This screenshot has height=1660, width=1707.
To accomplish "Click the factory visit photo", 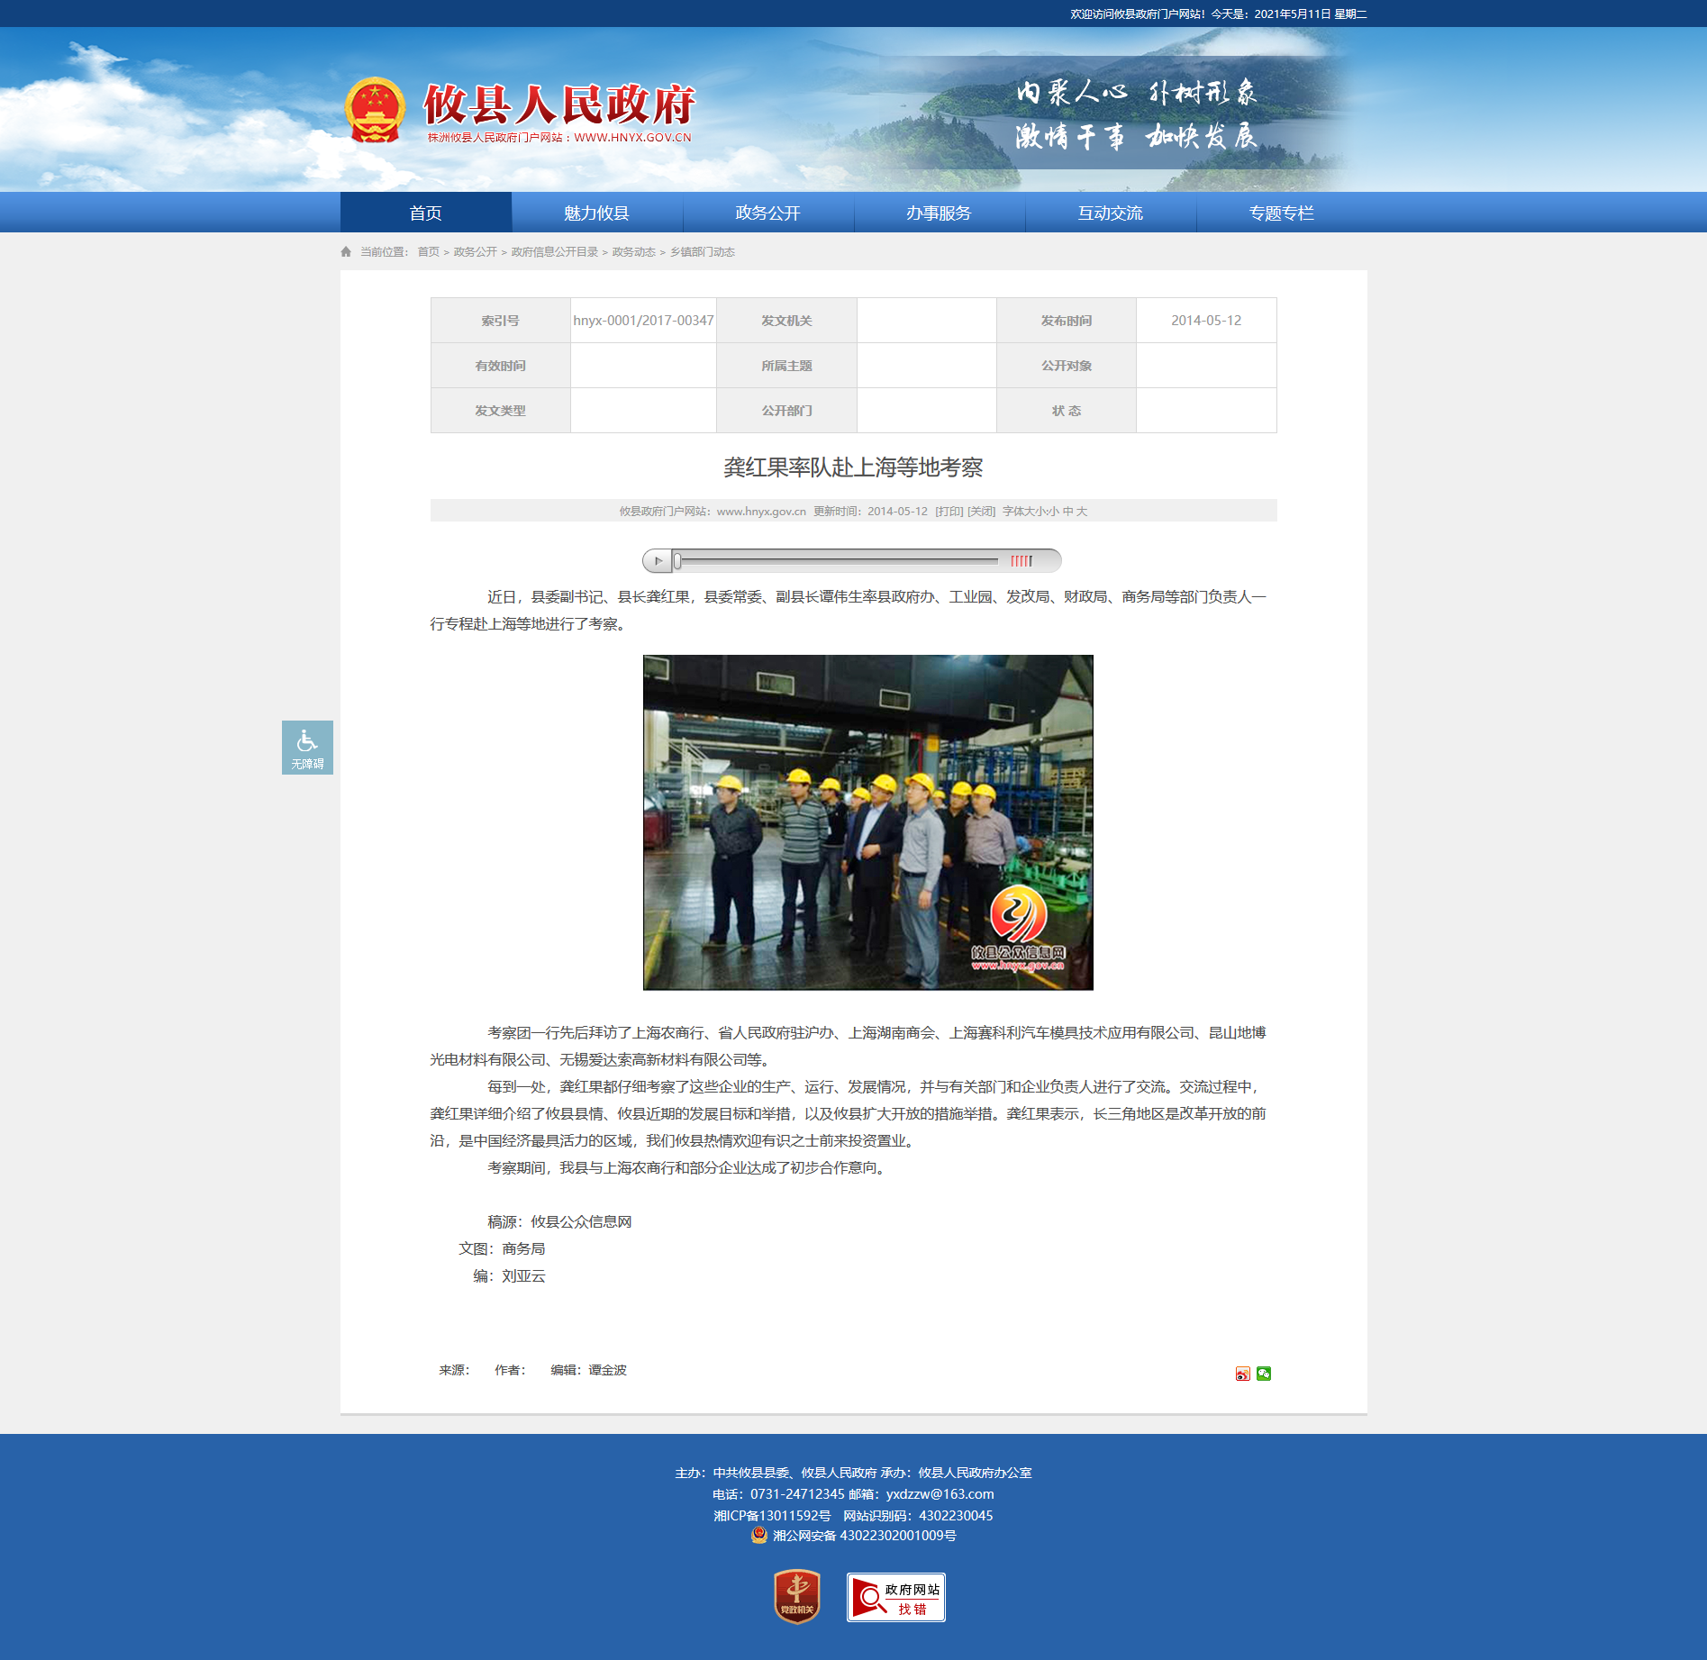I will point(868,822).
